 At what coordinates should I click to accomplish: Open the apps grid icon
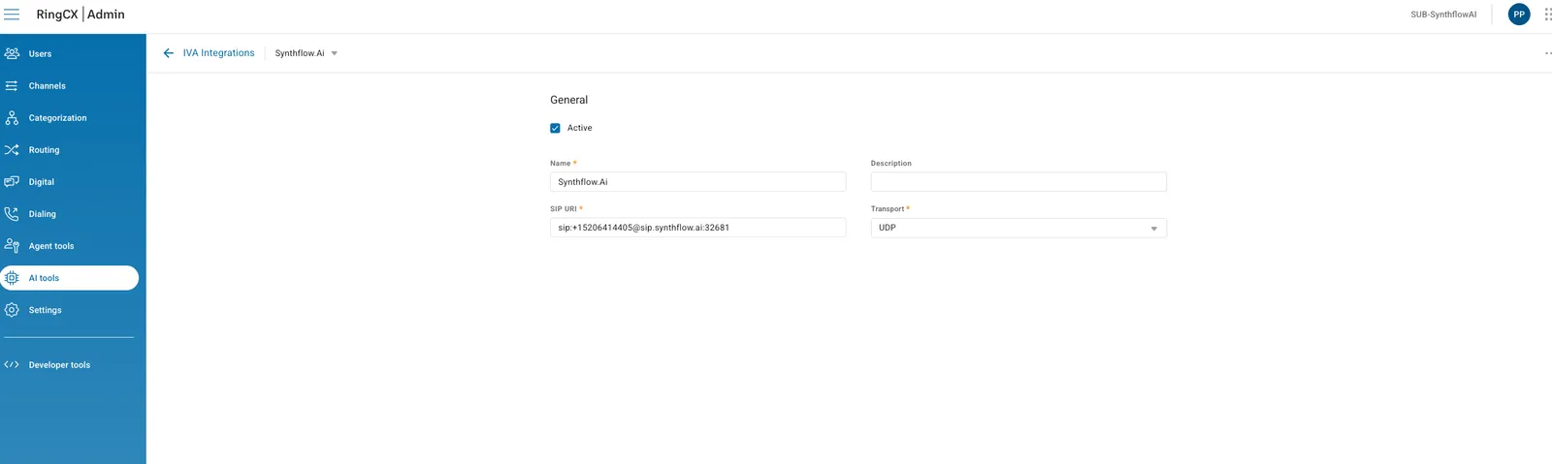click(1547, 15)
